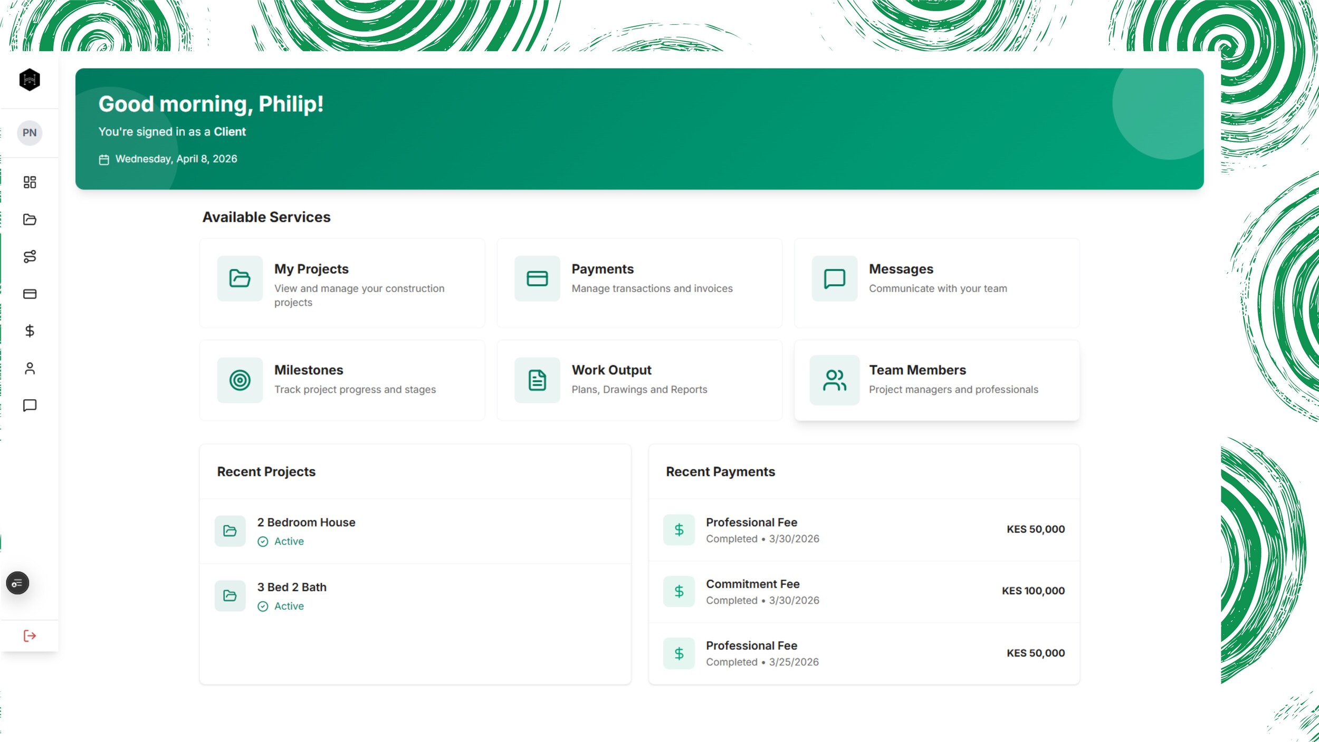The width and height of the screenshot is (1319, 742).
Task: Open the Work Output service card
Action: (639, 380)
